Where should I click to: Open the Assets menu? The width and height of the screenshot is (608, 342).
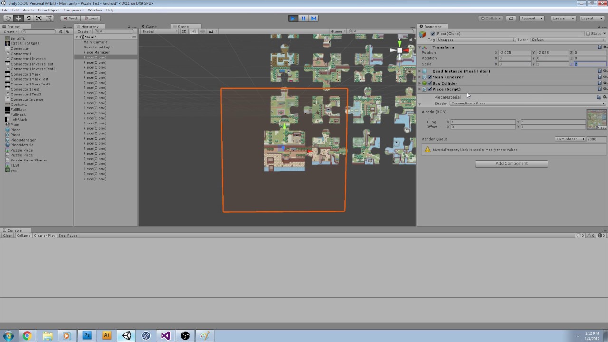click(28, 10)
